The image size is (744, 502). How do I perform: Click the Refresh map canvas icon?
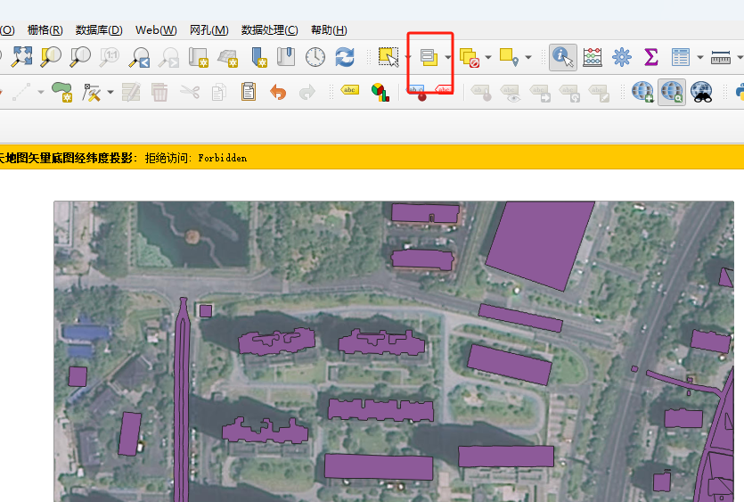(x=345, y=57)
